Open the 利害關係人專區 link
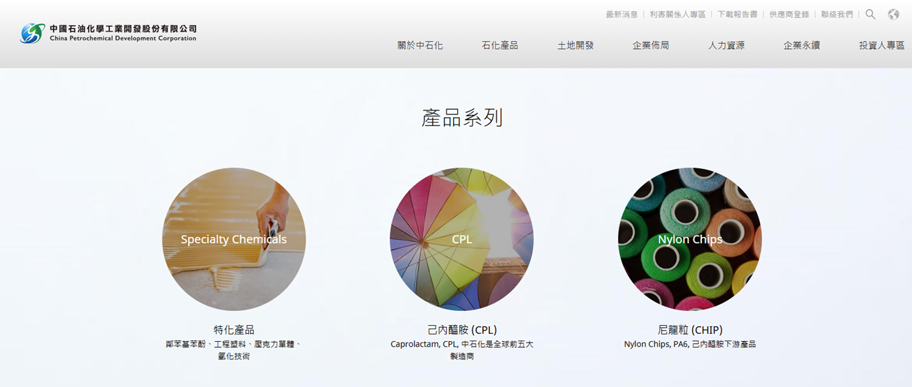Image resolution: width=912 pixels, height=387 pixels. click(x=678, y=14)
